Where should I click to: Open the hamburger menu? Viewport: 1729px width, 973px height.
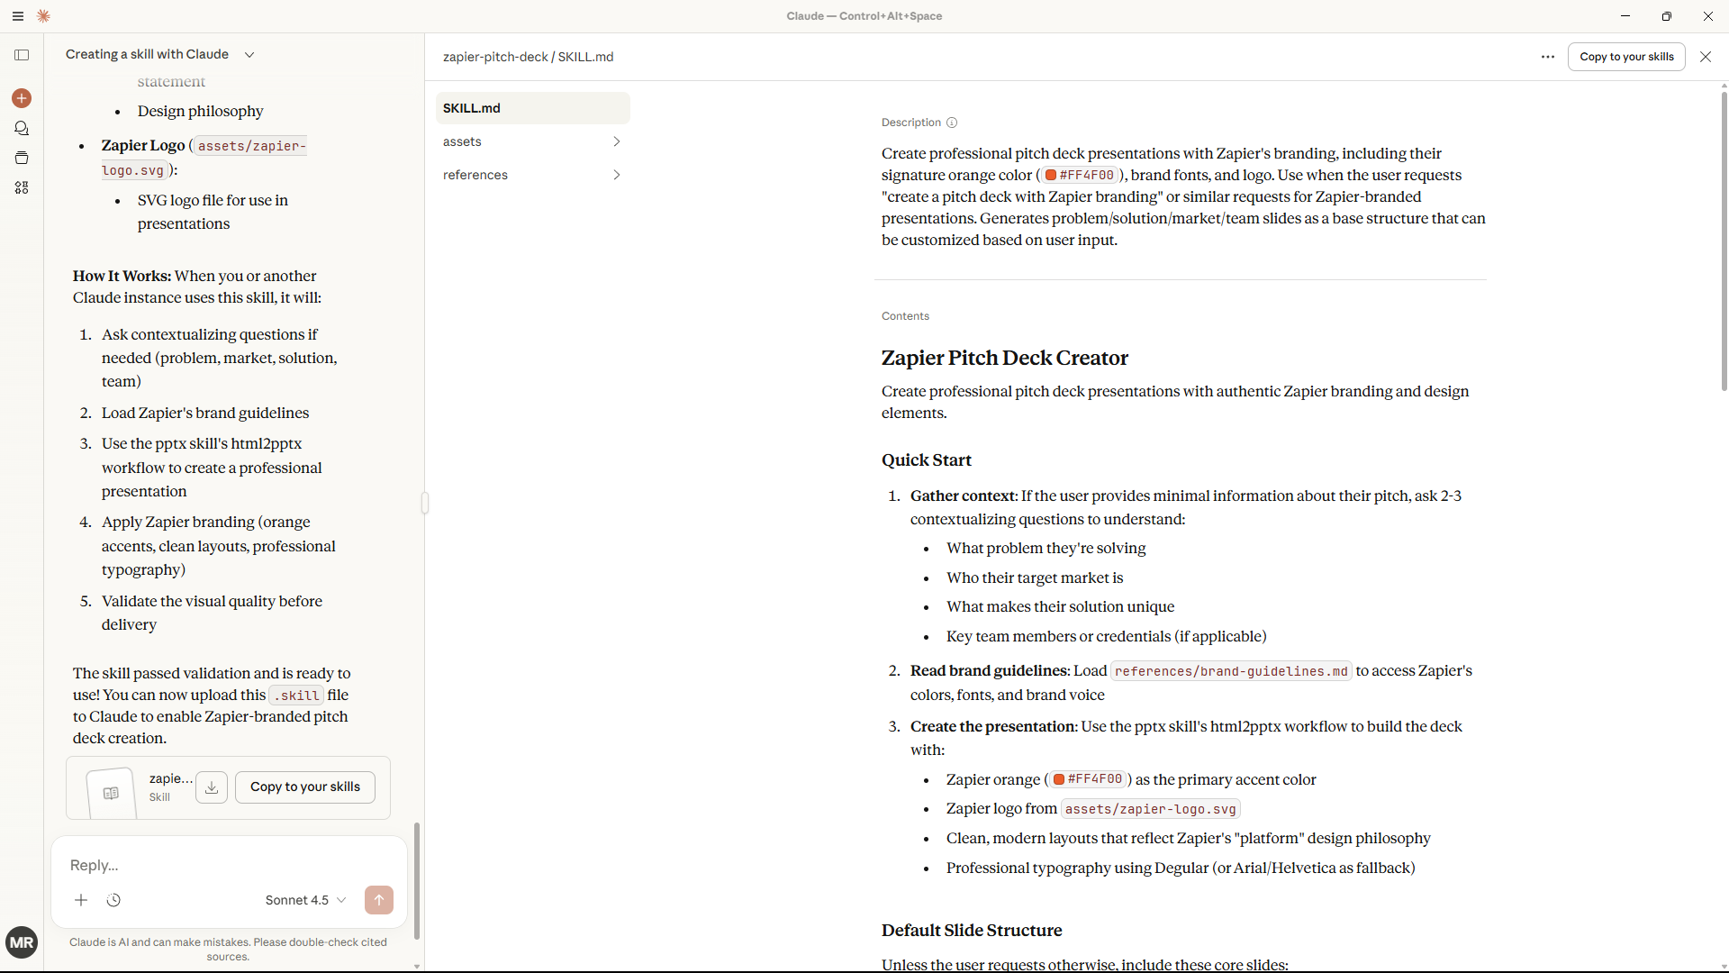click(x=18, y=16)
